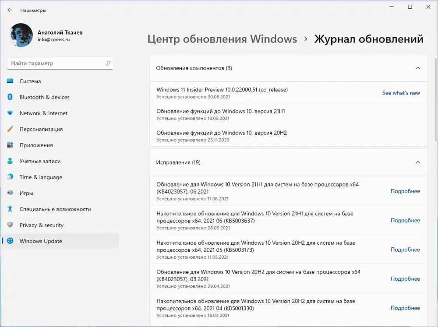The image size is (438, 327).
Task: Click the Приложения apps icon
Action: [x=10, y=145]
